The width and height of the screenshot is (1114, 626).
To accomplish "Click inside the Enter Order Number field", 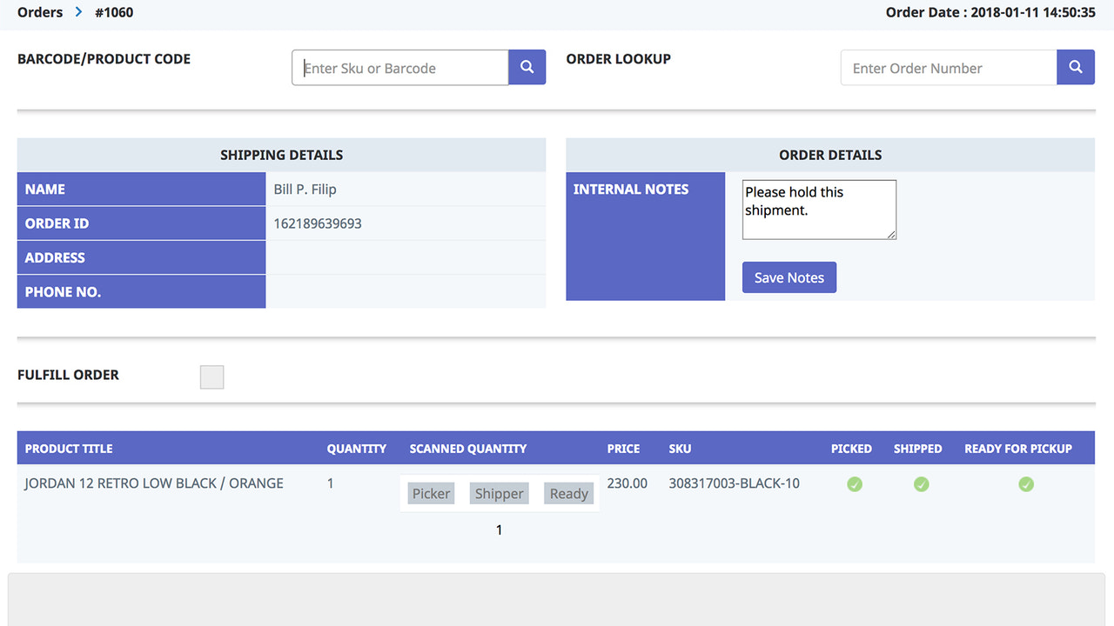I will click(x=948, y=67).
